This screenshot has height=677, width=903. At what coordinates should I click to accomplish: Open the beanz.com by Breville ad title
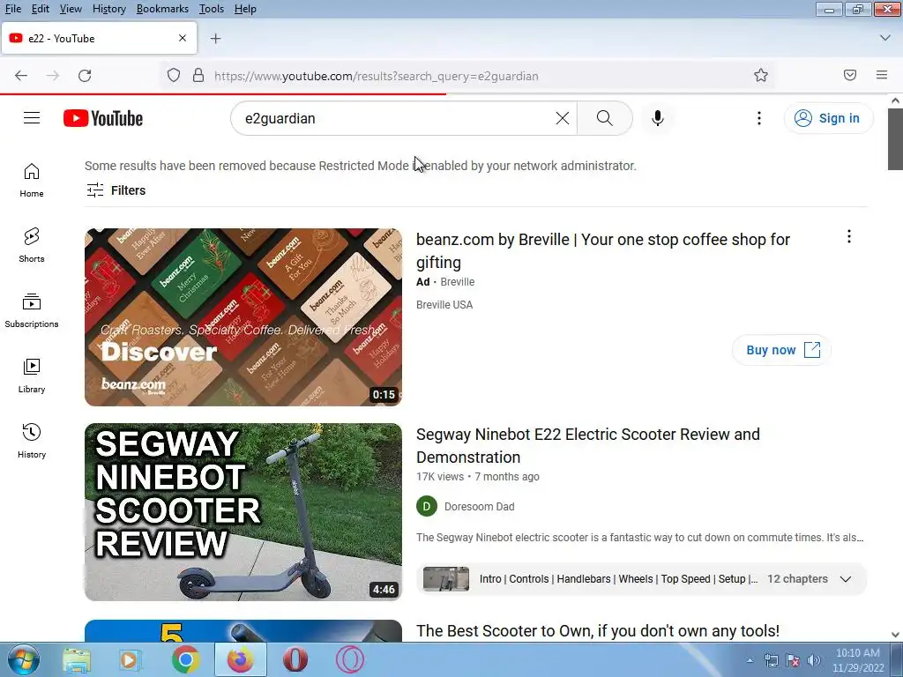click(603, 251)
